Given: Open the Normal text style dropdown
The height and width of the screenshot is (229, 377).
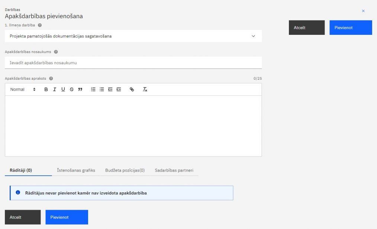Looking at the screenshot, I should point(23,89).
